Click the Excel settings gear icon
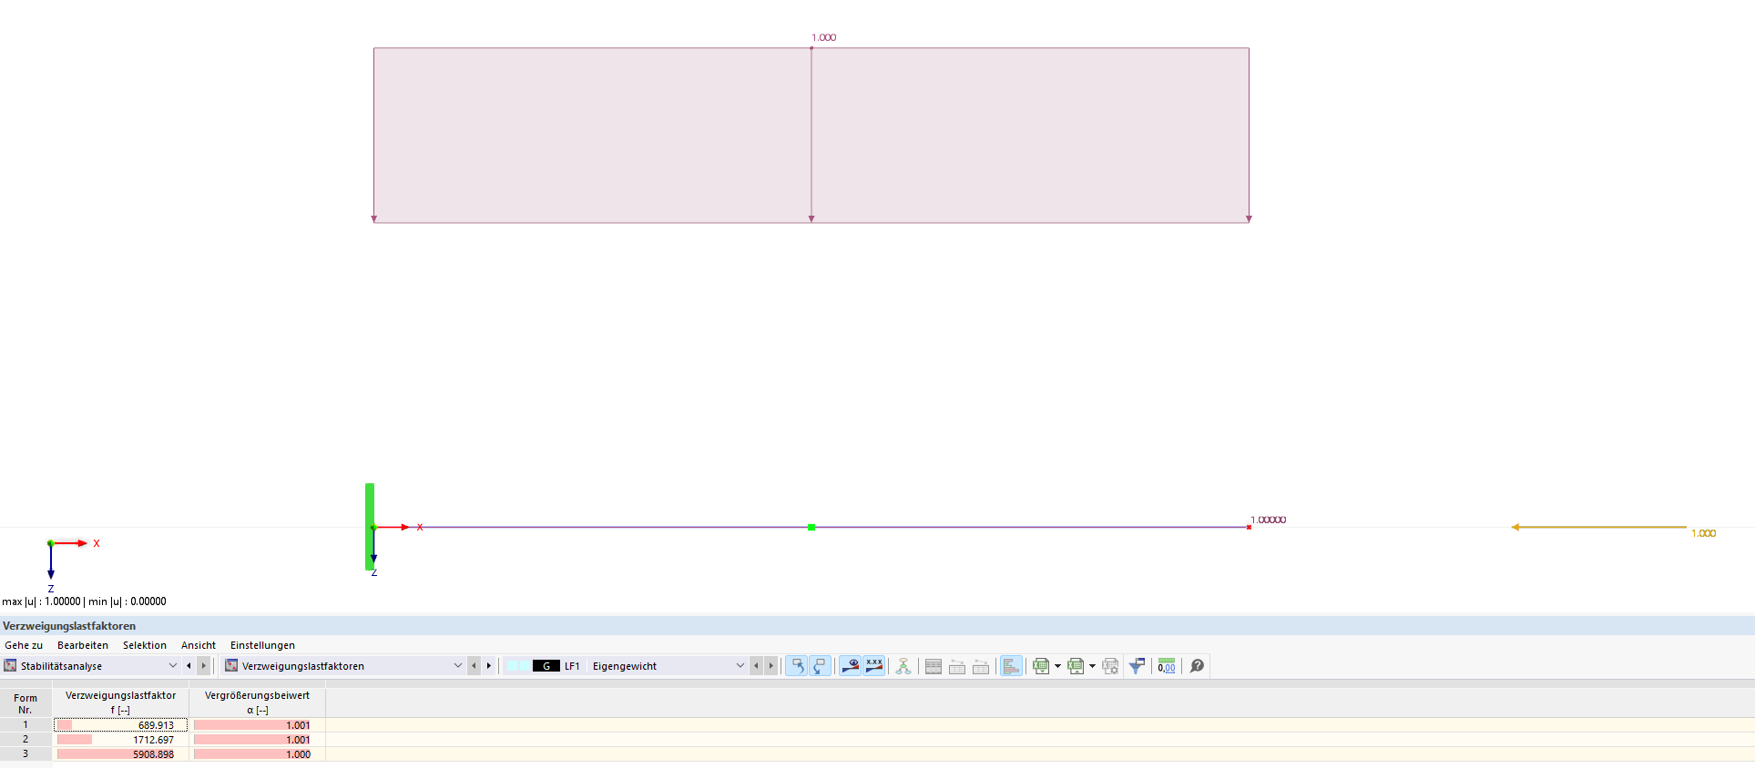1755x768 pixels. 1110,666
